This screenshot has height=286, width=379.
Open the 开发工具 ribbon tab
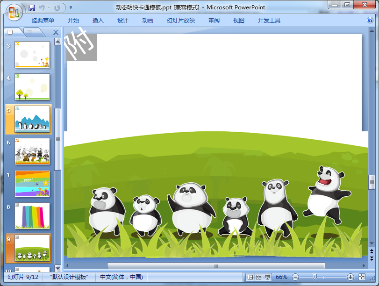pyautogui.click(x=269, y=21)
